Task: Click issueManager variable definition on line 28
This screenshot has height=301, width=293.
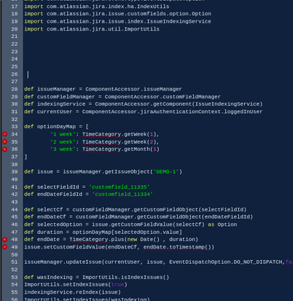Action: coord(56,89)
